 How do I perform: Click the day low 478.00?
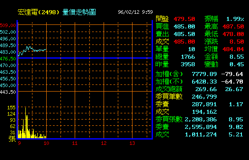233,34
